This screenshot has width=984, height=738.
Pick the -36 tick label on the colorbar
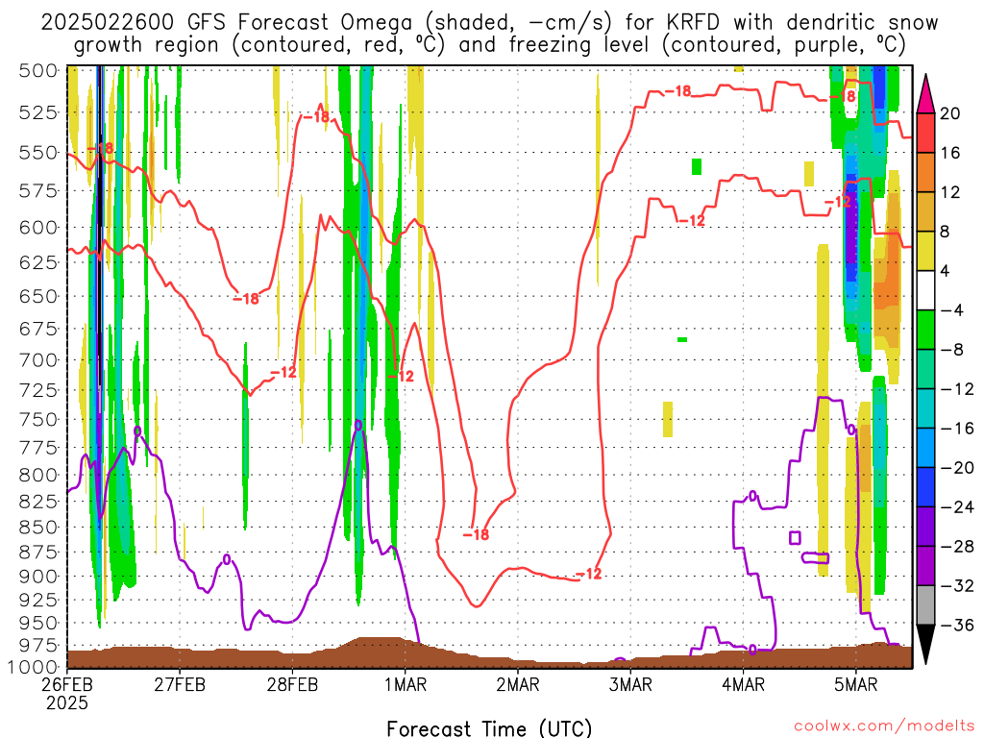coord(957,625)
